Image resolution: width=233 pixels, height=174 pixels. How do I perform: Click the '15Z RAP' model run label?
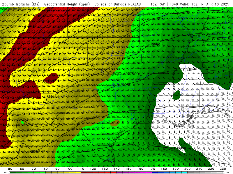[x=158, y=4]
